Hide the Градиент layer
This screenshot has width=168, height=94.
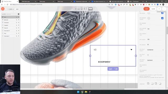pyautogui.click(x=19, y=25)
